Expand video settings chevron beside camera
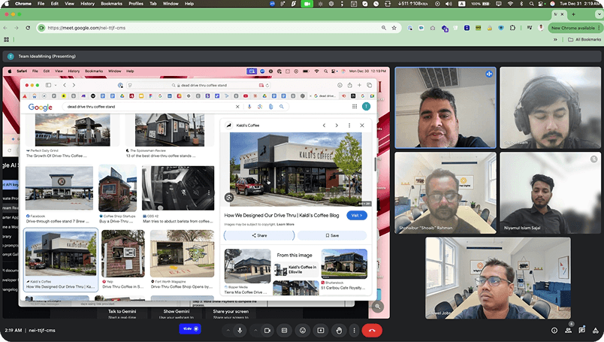 pyautogui.click(x=254, y=330)
